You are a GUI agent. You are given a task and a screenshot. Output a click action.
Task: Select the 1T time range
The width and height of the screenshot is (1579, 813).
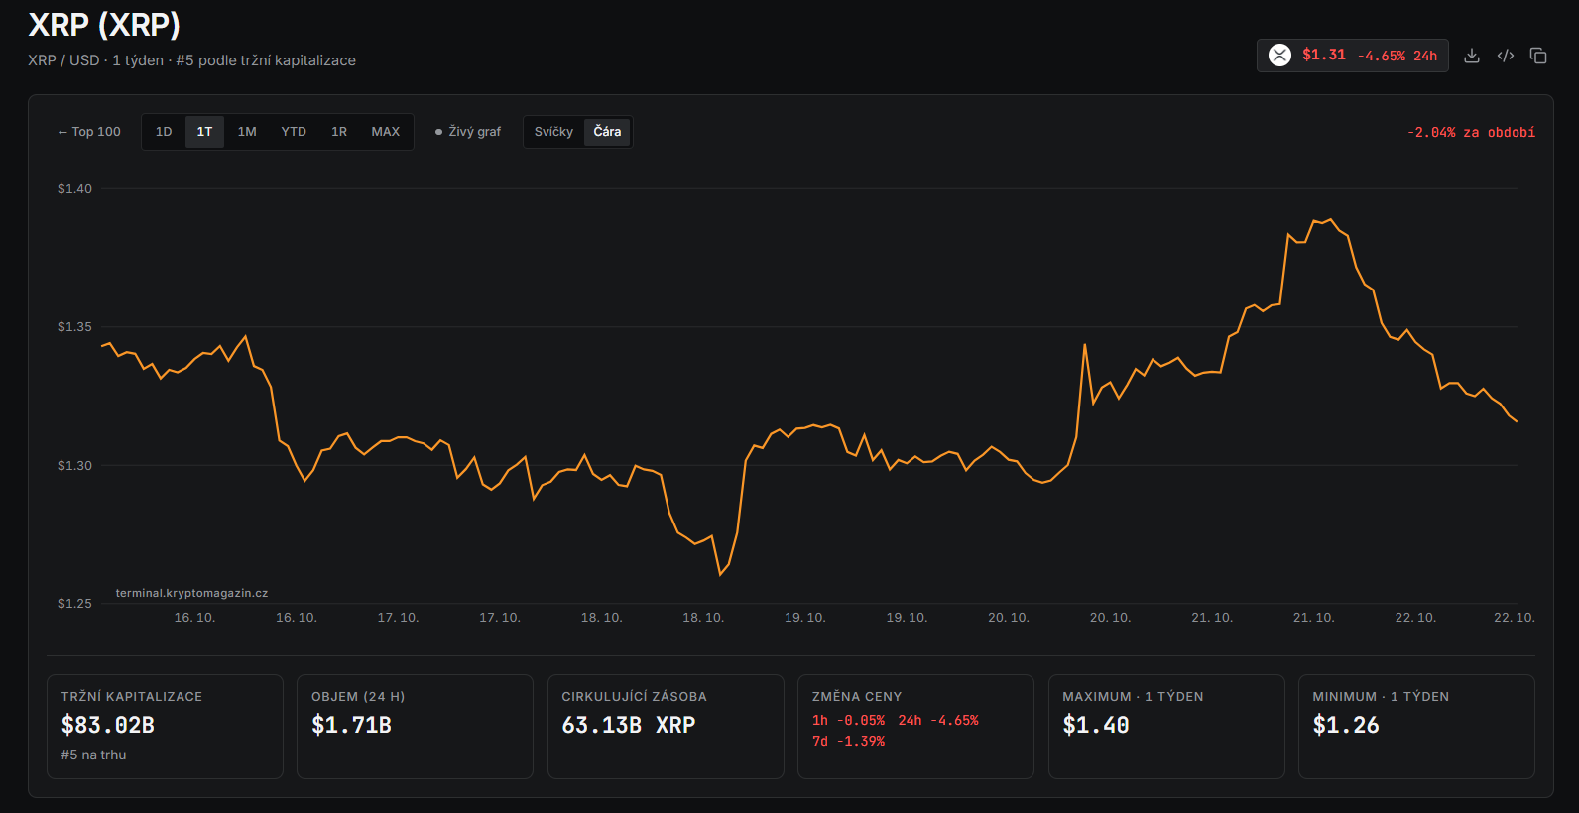204,132
